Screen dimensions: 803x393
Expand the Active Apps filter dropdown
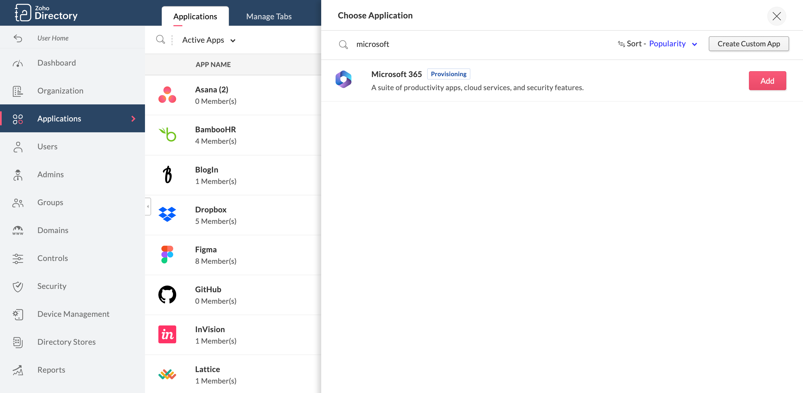[209, 40]
